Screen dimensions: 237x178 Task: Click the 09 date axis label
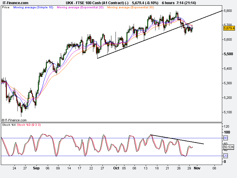pyautogui.click(x=58, y=168)
